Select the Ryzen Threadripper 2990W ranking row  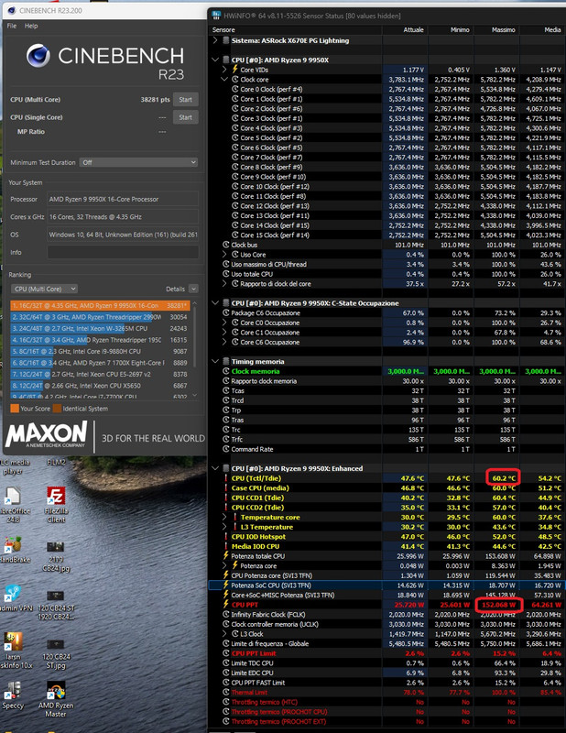100,317
